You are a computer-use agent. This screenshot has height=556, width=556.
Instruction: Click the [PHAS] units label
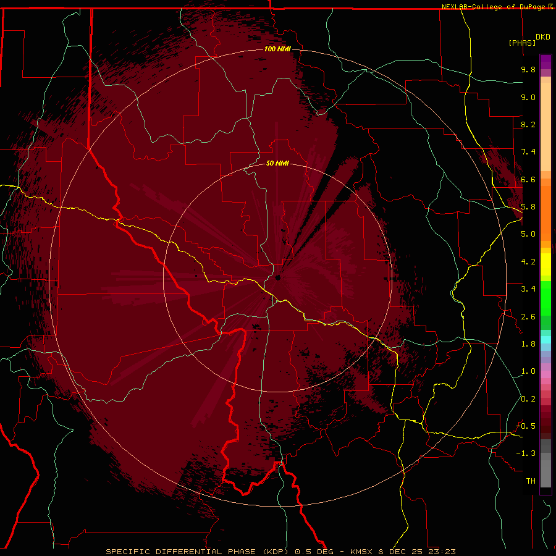(522, 43)
